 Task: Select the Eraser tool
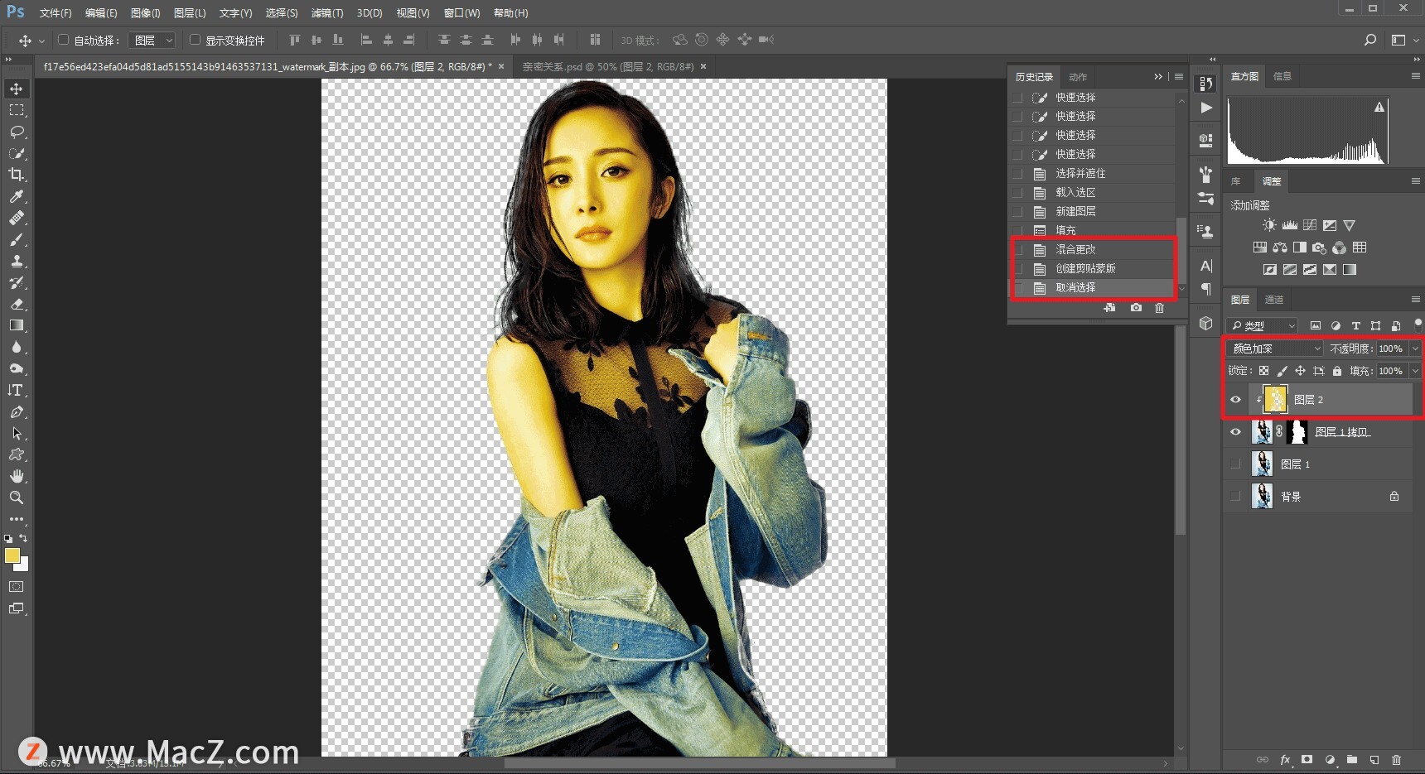[x=17, y=304]
